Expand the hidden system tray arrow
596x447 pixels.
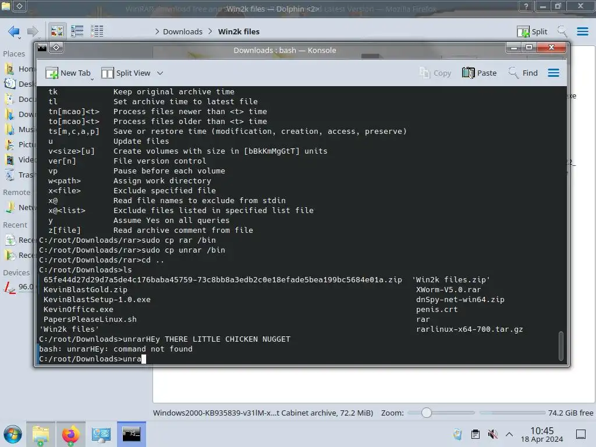pos(509,434)
